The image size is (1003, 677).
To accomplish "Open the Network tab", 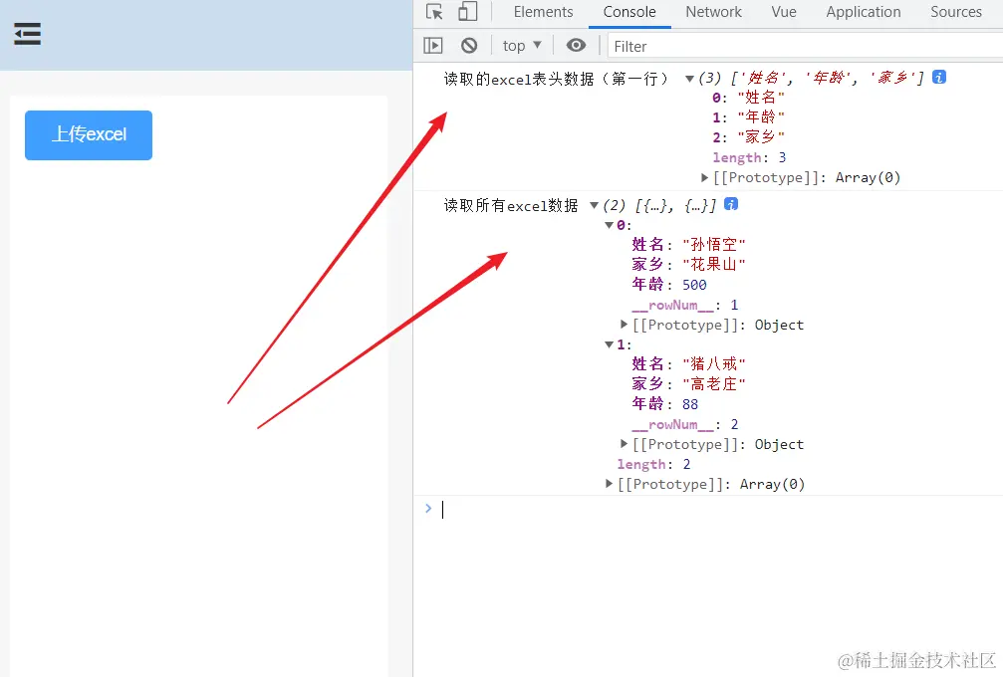I will coord(713,12).
